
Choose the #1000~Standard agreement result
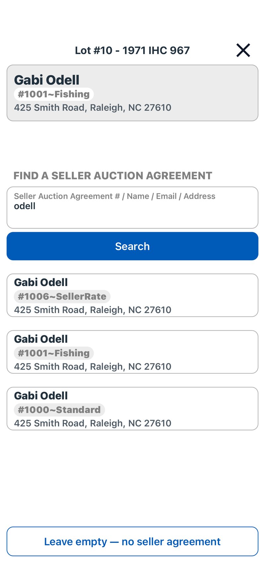click(x=132, y=408)
